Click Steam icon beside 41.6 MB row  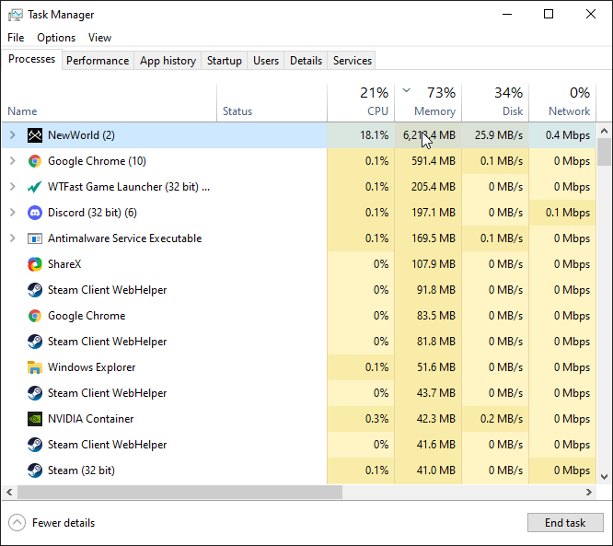pyautogui.click(x=35, y=445)
